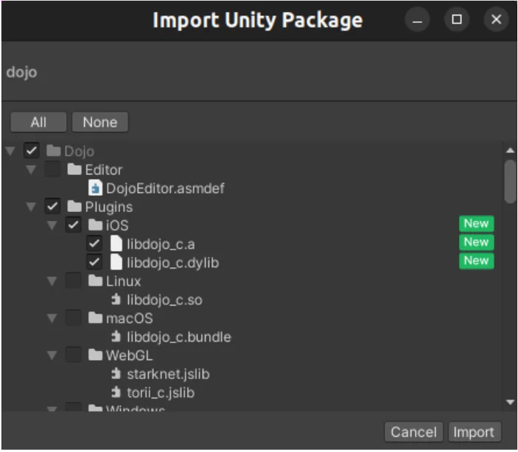
Task: Collapse the WebGL folder disclosure triangle
Action: tap(52, 356)
